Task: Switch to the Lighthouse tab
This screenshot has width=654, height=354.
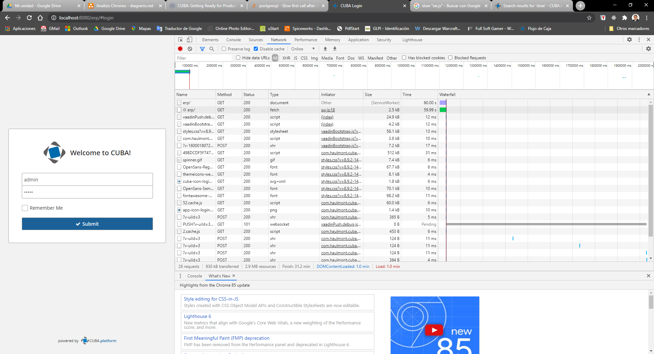Action: point(412,40)
